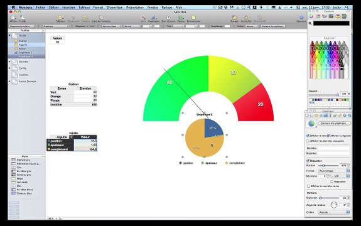Open the Spotlight search icon
361x226 pixels.
(347, 8)
